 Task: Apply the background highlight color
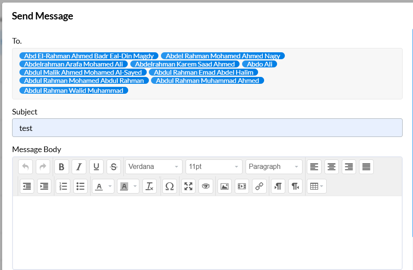point(124,187)
